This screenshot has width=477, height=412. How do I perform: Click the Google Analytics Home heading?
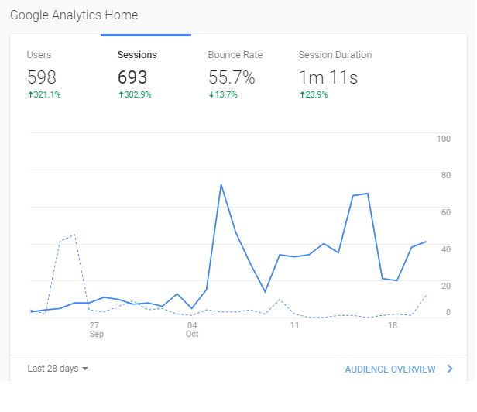point(74,15)
